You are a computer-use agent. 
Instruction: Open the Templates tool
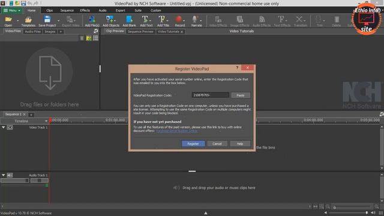pos(28,21)
